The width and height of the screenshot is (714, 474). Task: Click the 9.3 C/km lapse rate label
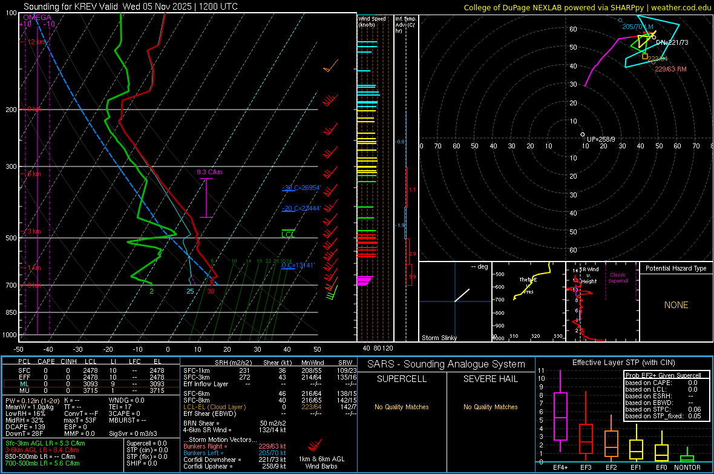[x=209, y=172]
